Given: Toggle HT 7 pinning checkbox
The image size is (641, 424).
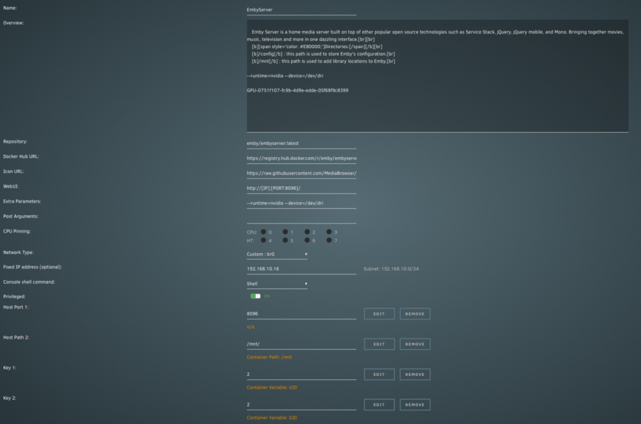Looking at the screenshot, I should (x=329, y=241).
